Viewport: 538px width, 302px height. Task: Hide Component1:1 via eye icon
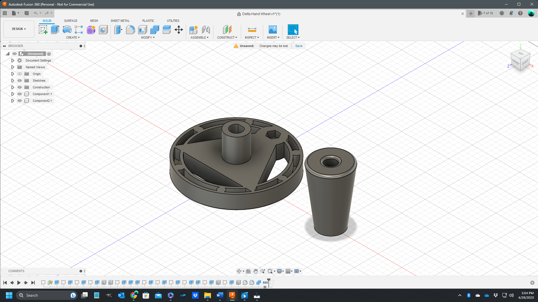click(x=20, y=94)
